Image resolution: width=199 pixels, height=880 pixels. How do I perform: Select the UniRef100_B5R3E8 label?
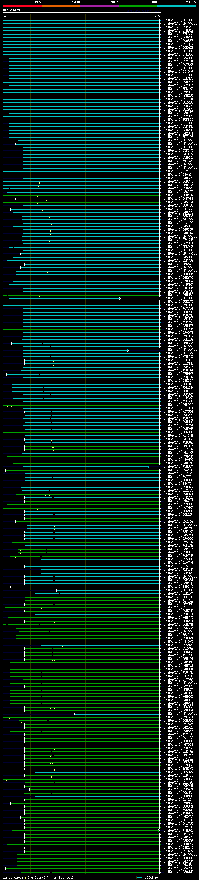(x=178, y=92)
